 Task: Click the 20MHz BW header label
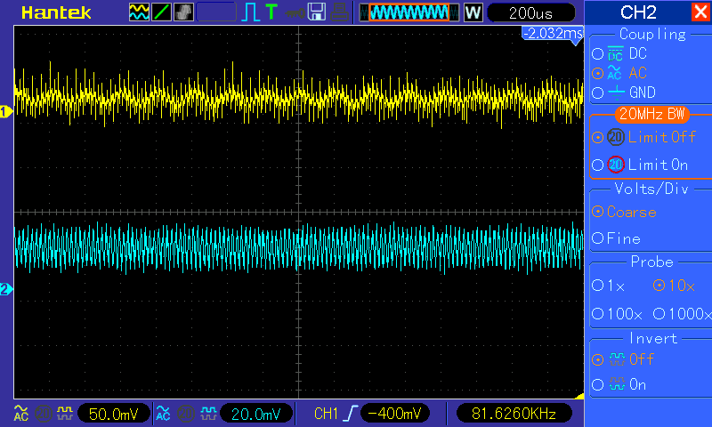pos(651,114)
